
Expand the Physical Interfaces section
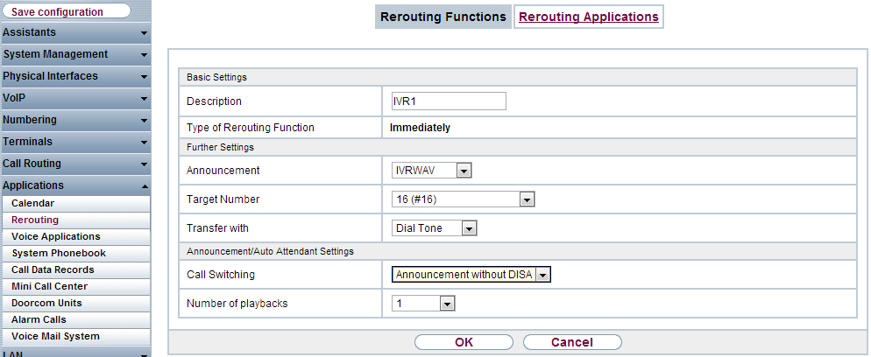(75, 76)
